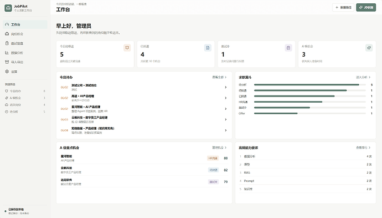Expand the 测试公司 · 测试岗位 todo chevron

[x=226, y=87]
